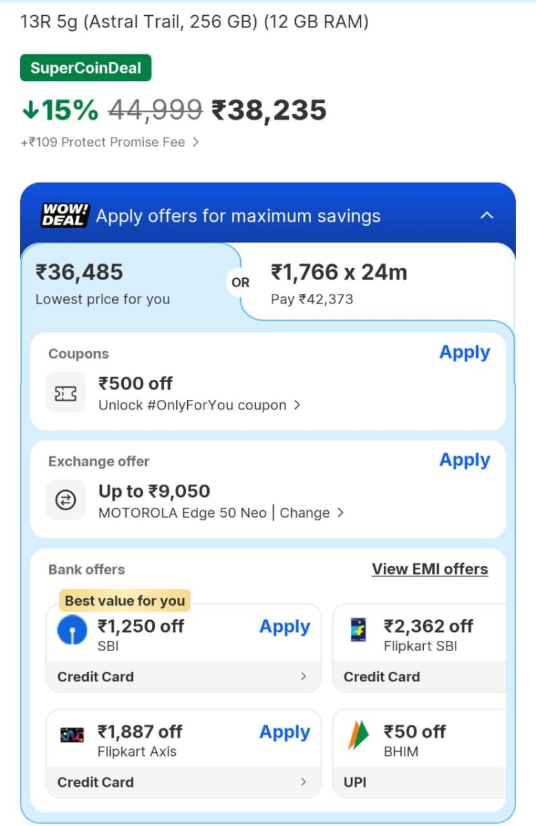
Task: Click the exchange arrows icon
Action: 65,500
